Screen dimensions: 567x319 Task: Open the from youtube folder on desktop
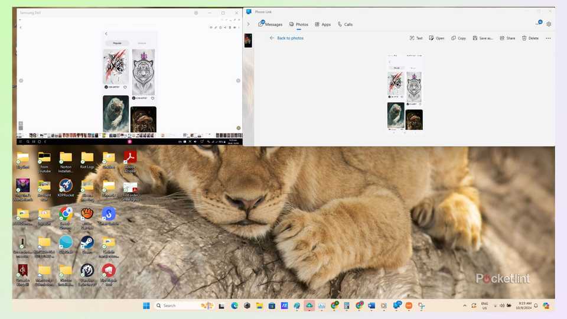[44, 162]
